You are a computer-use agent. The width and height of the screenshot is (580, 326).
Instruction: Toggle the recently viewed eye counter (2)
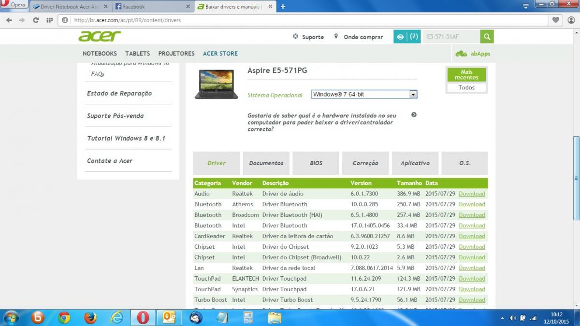407,36
